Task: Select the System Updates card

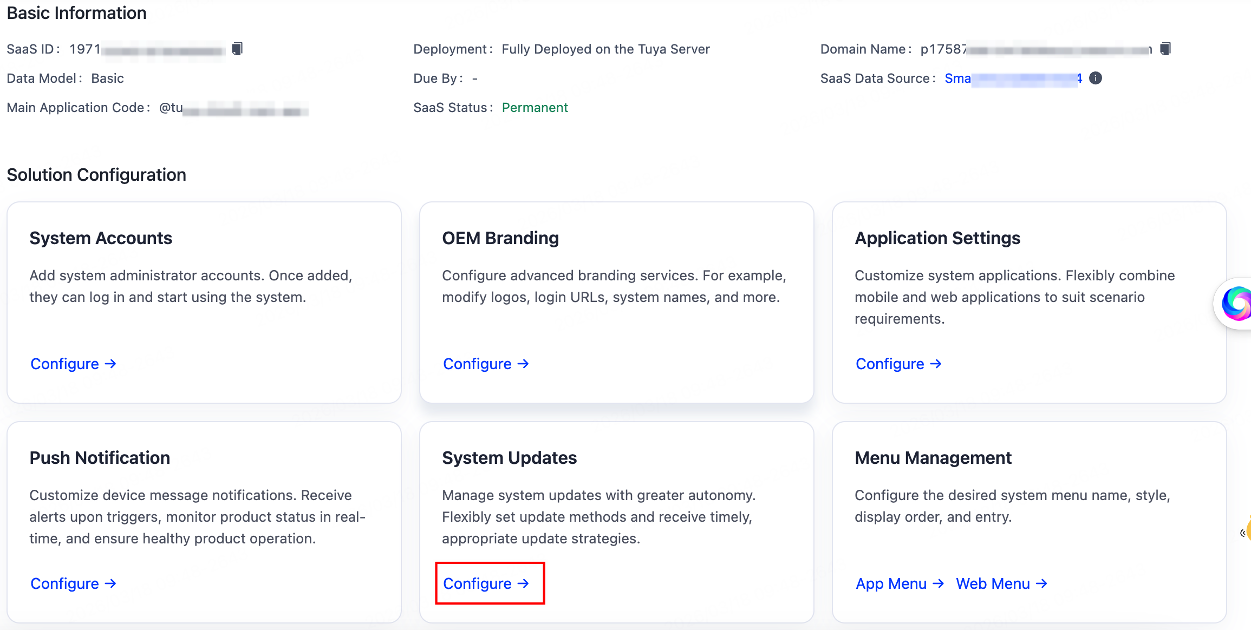Action: click(x=617, y=487)
